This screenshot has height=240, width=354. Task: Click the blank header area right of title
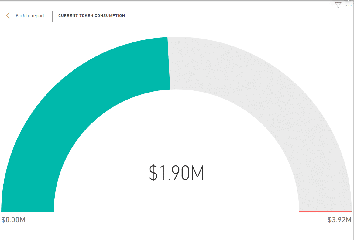226,16
